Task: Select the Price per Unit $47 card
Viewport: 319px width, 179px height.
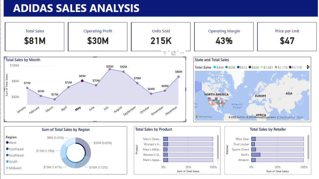Action: click(x=287, y=37)
